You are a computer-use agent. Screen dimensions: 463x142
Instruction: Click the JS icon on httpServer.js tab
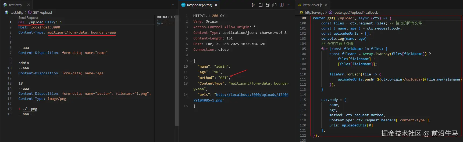(300, 5)
